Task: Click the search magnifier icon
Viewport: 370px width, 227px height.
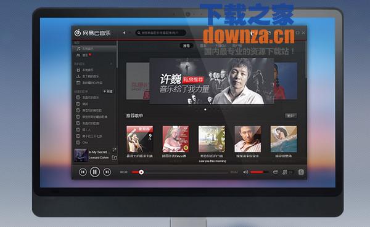Action: pyautogui.click(x=139, y=33)
